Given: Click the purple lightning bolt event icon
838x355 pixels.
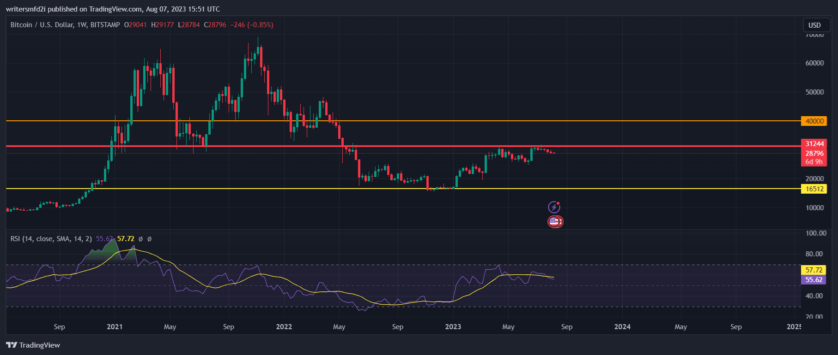Looking at the screenshot, I should point(554,207).
